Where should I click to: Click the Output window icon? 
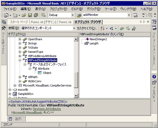(10, 119)
